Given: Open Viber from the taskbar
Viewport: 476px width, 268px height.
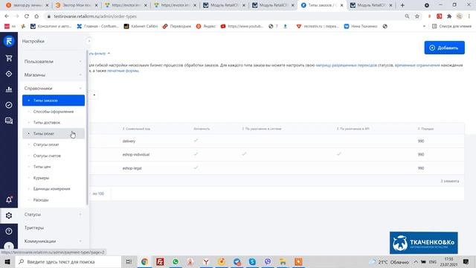Looking at the screenshot, I should click(x=268, y=261).
